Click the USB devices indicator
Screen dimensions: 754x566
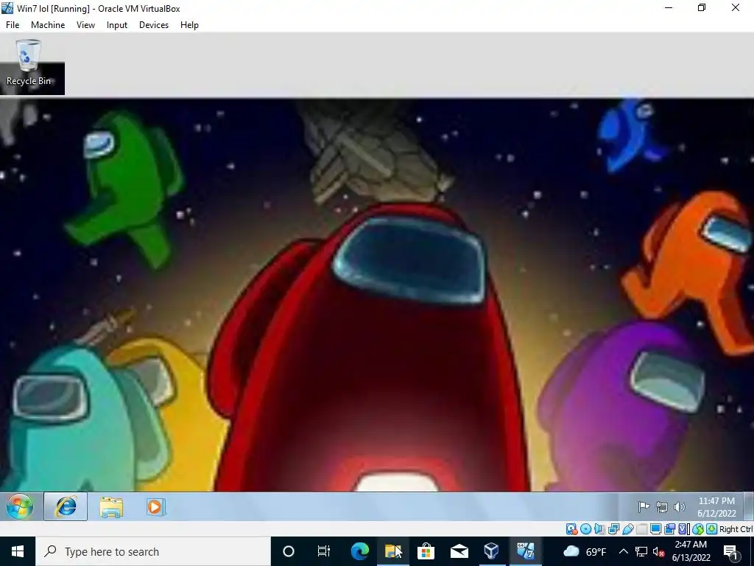(627, 529)
